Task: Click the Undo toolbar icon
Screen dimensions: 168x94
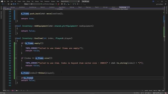Action: click(x=18, y=4)
